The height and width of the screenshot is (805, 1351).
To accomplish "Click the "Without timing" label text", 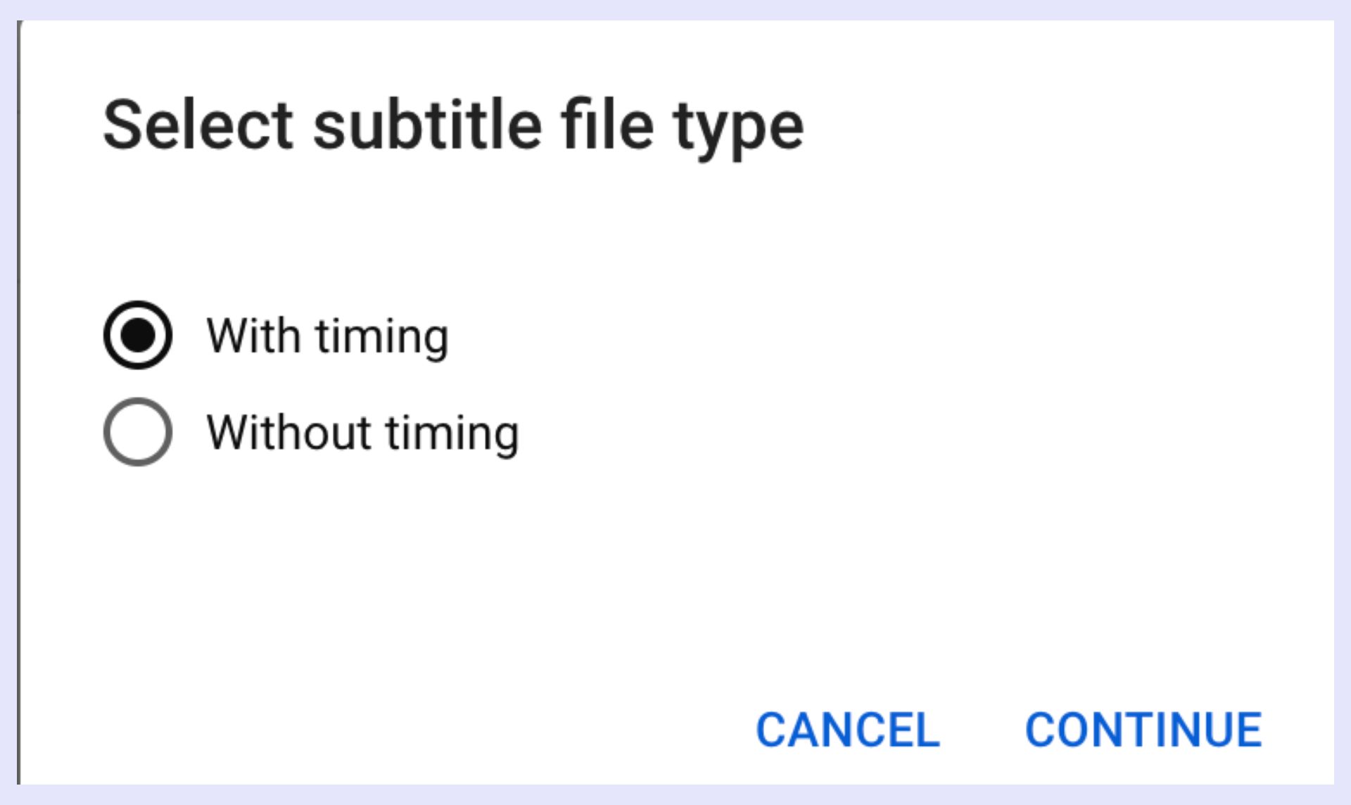I will (x=362, y=433).
